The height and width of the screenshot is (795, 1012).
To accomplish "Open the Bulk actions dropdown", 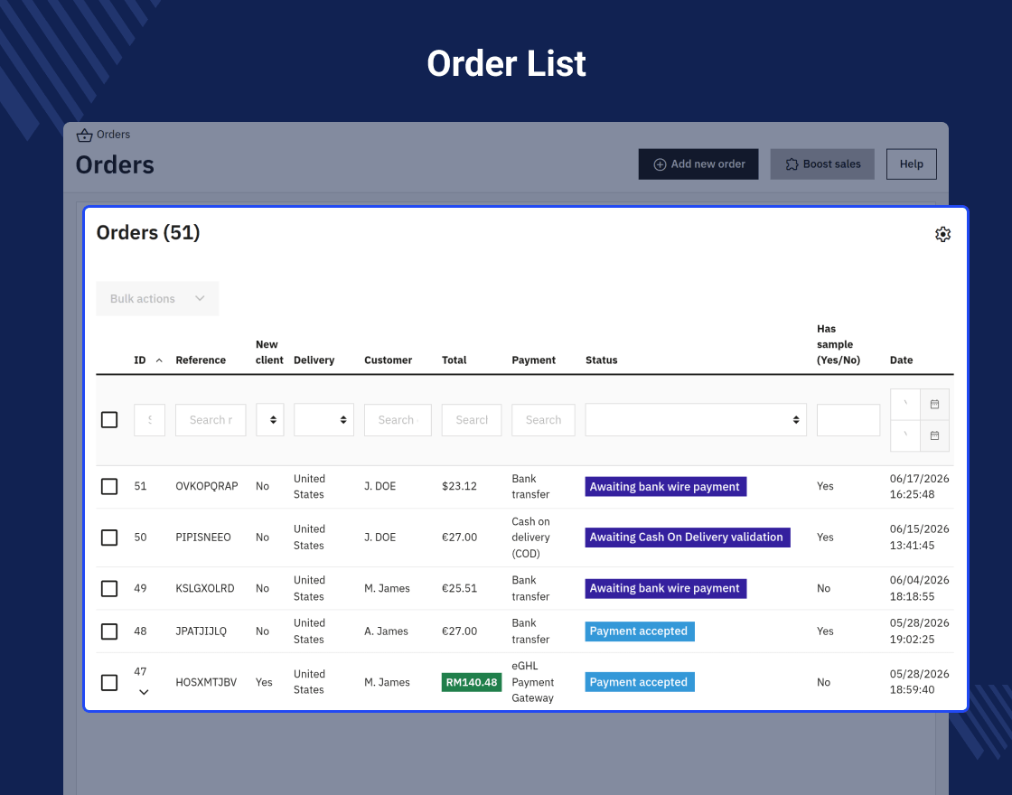I will click(157, 299).
